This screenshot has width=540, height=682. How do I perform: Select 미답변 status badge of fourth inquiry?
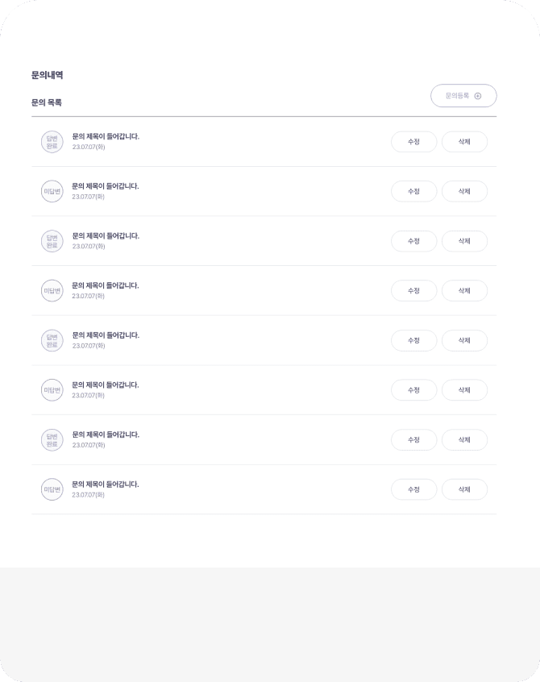click(52, 290)
